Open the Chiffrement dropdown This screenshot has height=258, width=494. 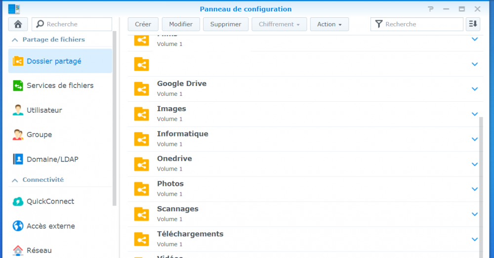pyautogui.click(x=279, y=24)
